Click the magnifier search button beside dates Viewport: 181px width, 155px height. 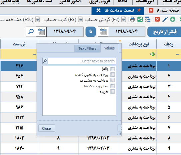point(31,32)
